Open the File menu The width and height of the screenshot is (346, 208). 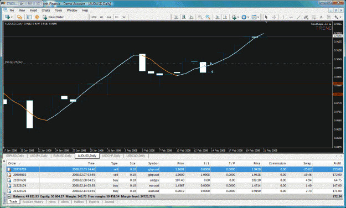12,10
